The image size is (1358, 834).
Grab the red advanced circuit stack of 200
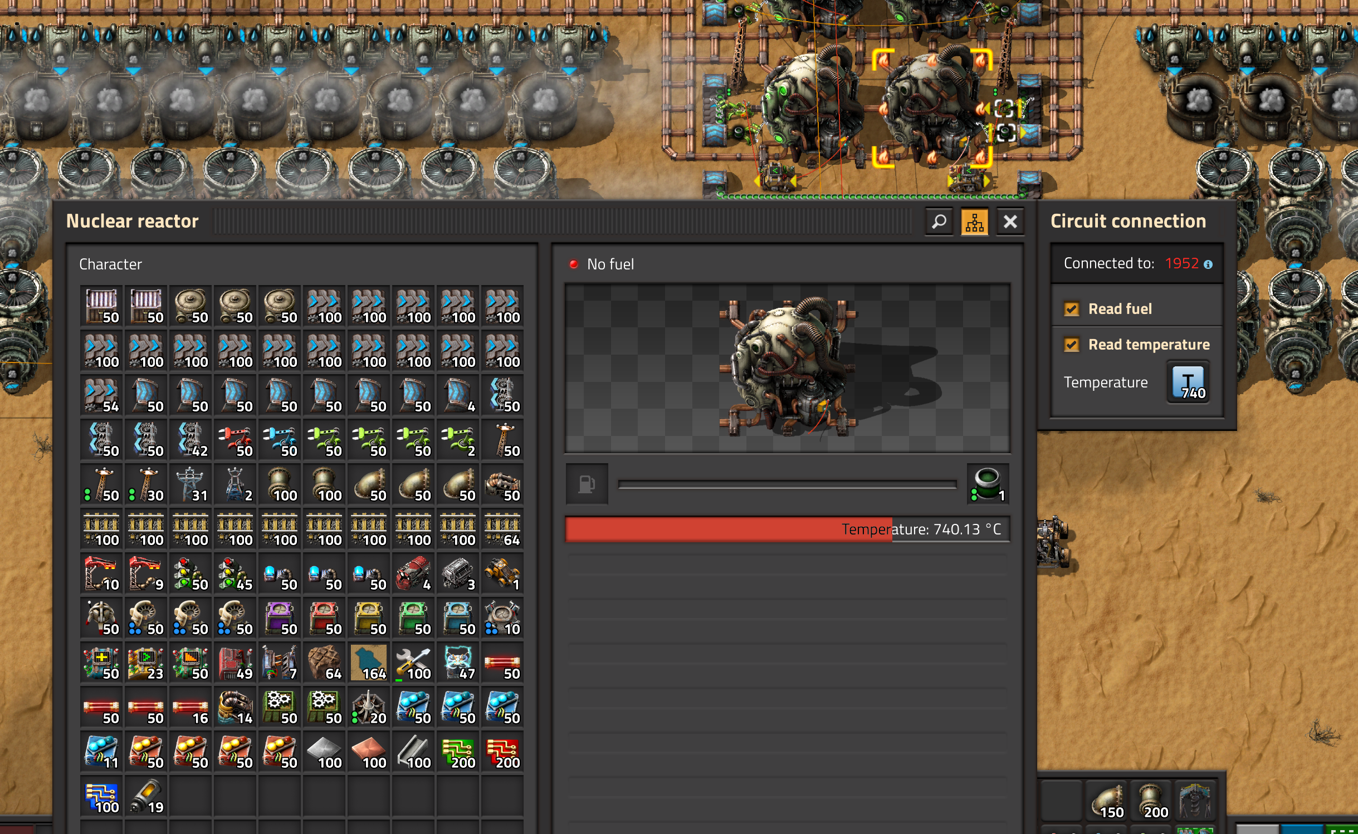coord(502,751)
